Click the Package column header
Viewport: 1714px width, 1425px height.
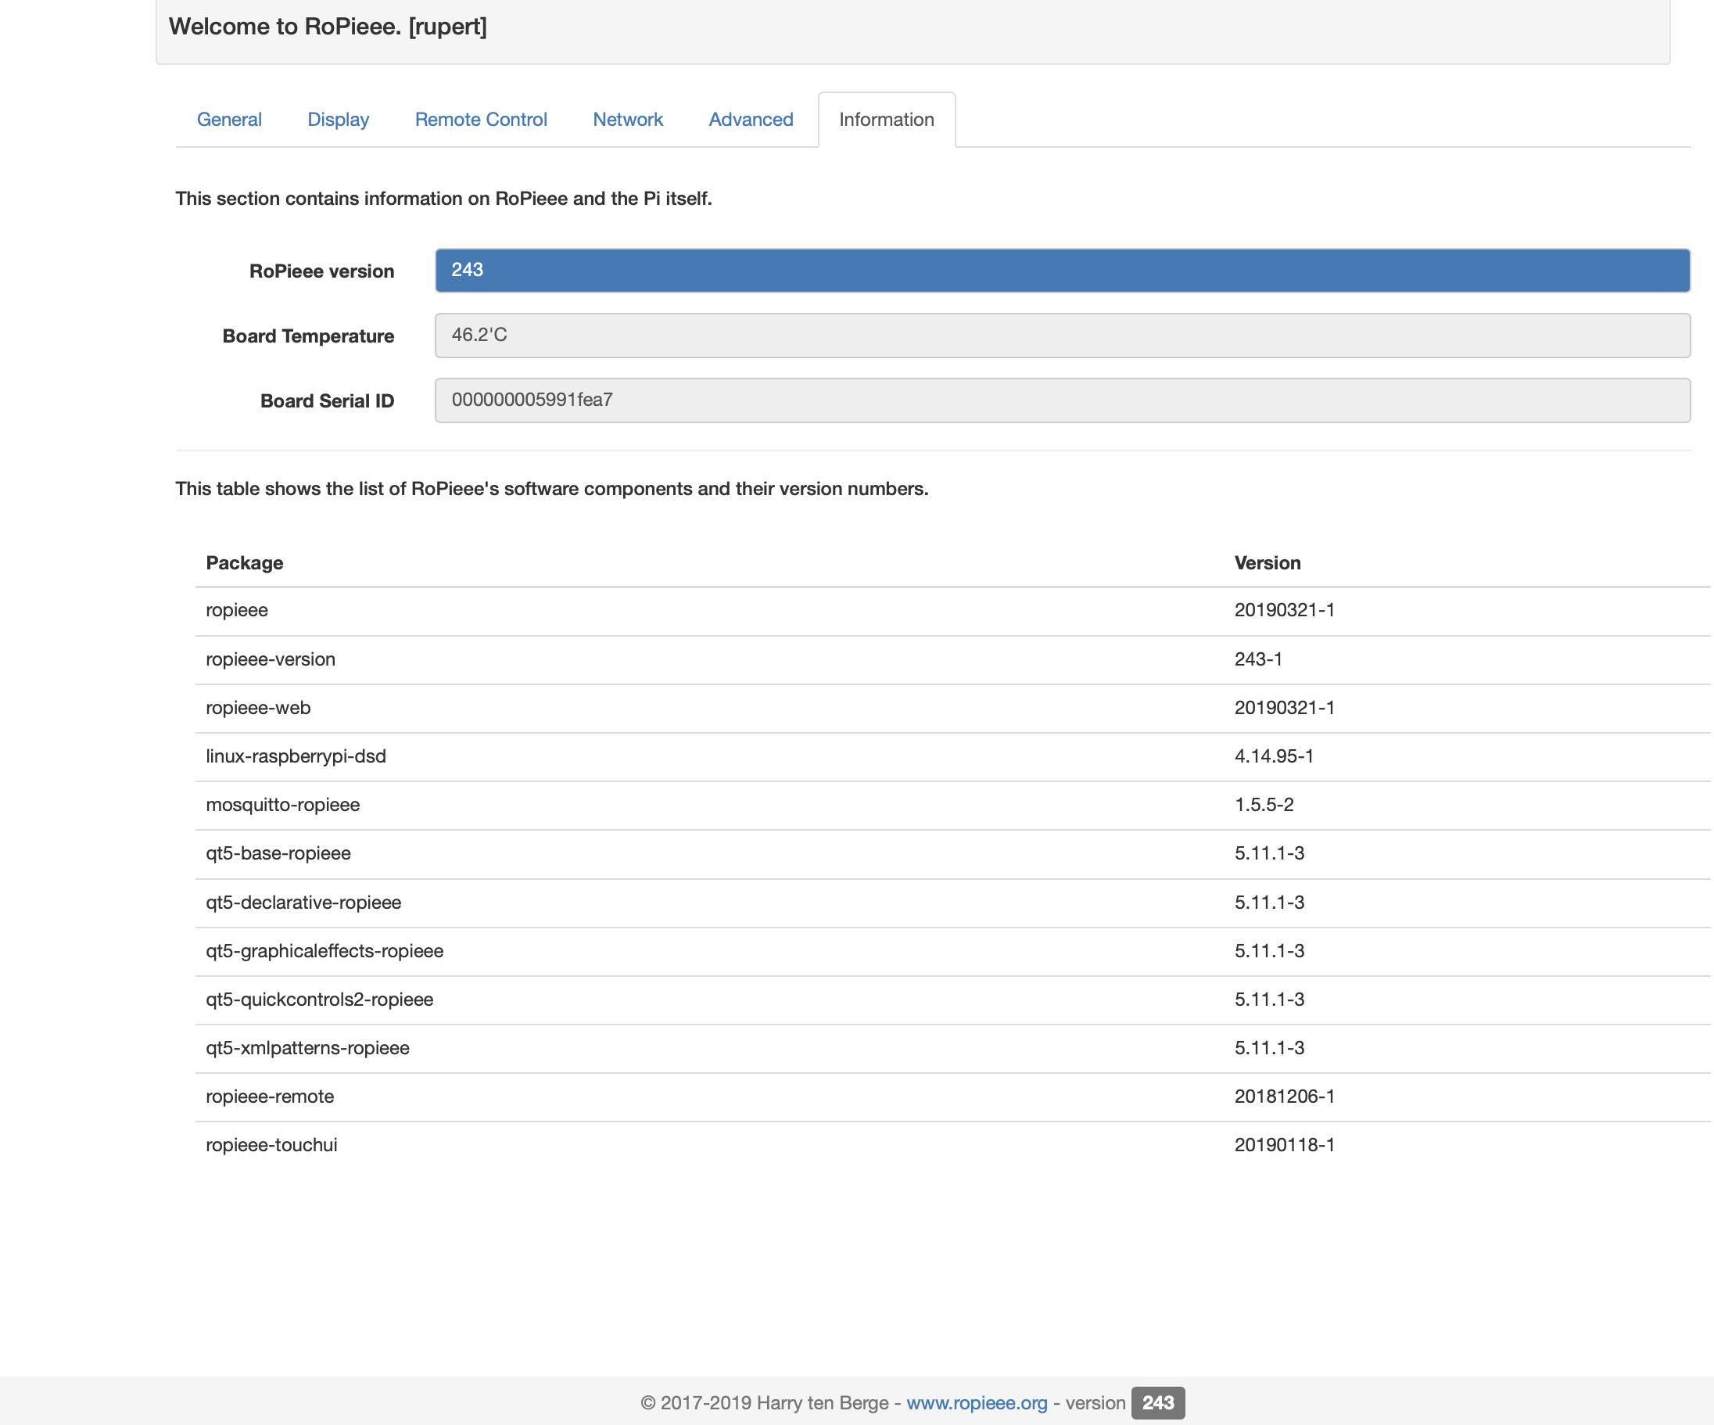click(x=244, y=562)
